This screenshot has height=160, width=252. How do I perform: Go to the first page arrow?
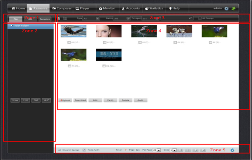pos(180,150)
